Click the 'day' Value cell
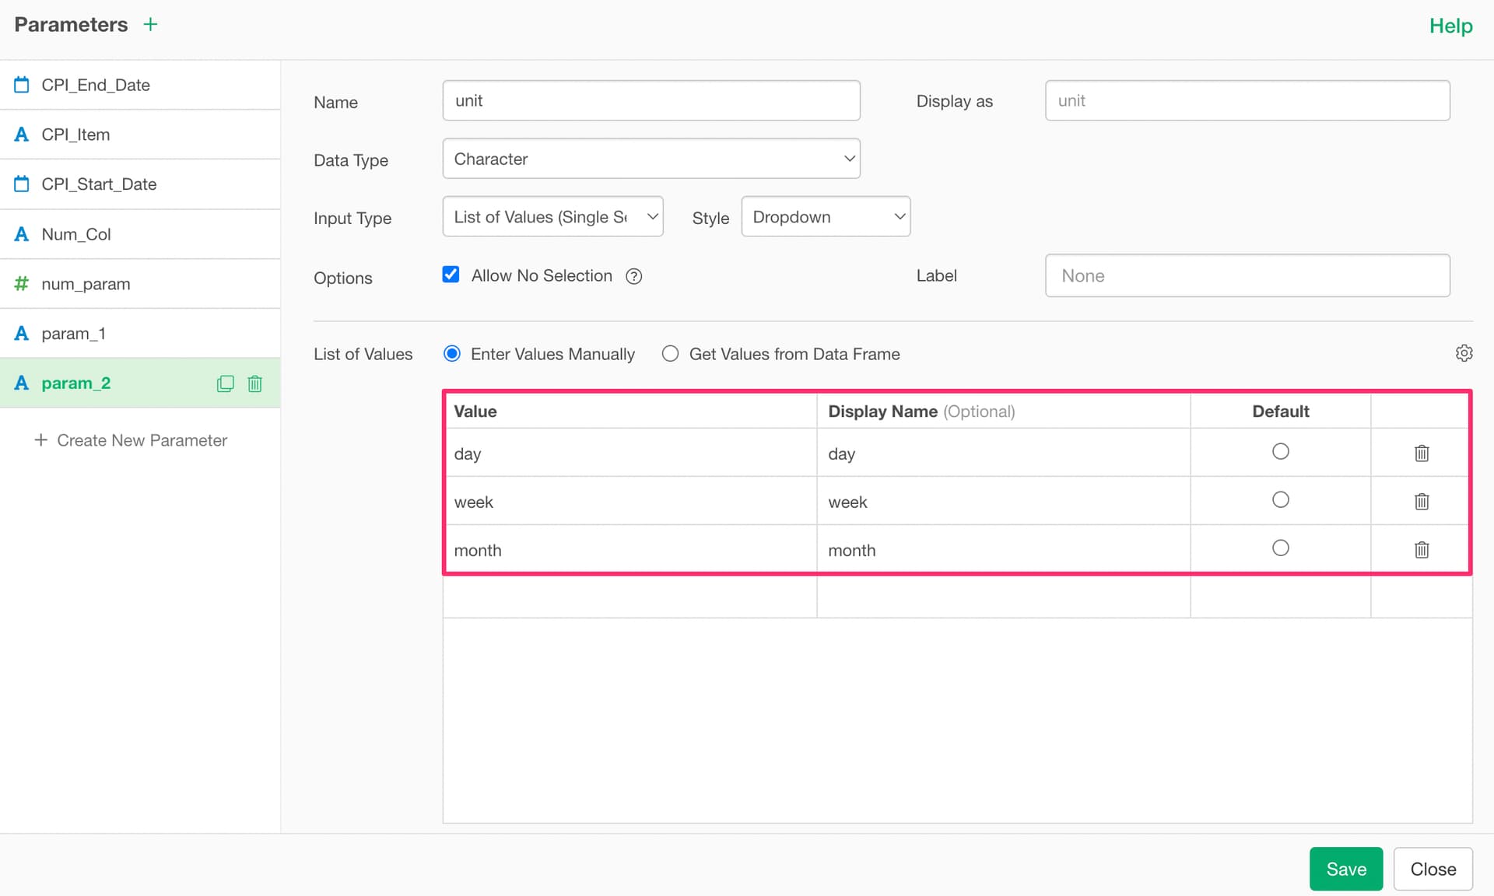Screen dimensions: 1494x896 (x=630, y=453)
